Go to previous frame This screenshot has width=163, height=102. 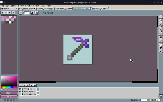tap(24, 85)
